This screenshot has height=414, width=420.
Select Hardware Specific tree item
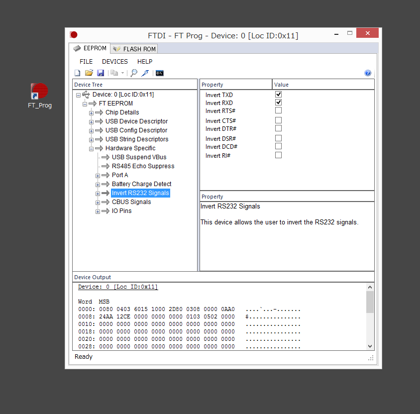130,148
